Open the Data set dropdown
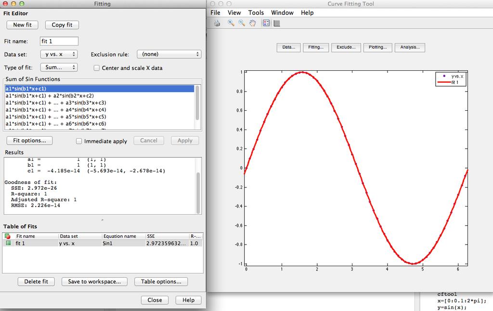This screenshot has width=493, height=311. (x=59, y=54)
